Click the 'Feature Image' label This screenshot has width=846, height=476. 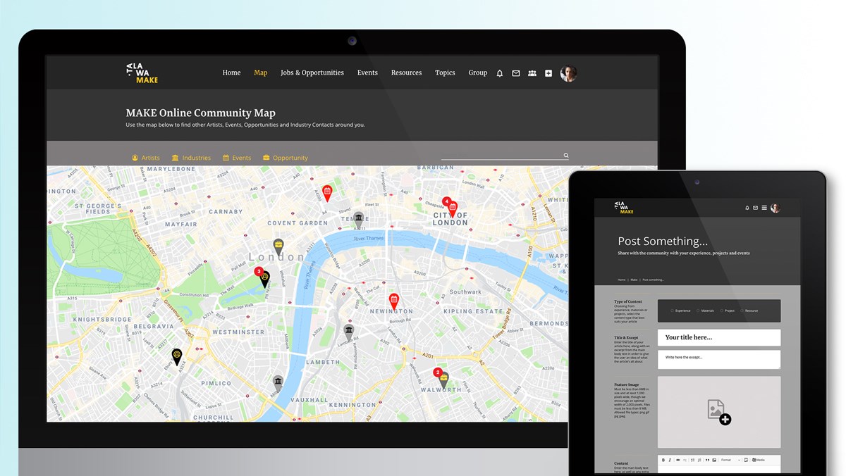(627, 385)
